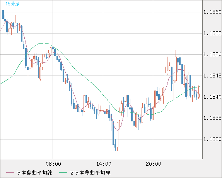Click the 20:00 time axis label

pyautogui.click(x=154, y=164)
